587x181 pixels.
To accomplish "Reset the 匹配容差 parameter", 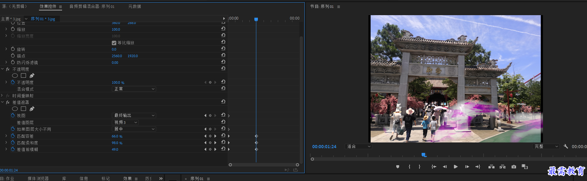I will coord(223,135).
